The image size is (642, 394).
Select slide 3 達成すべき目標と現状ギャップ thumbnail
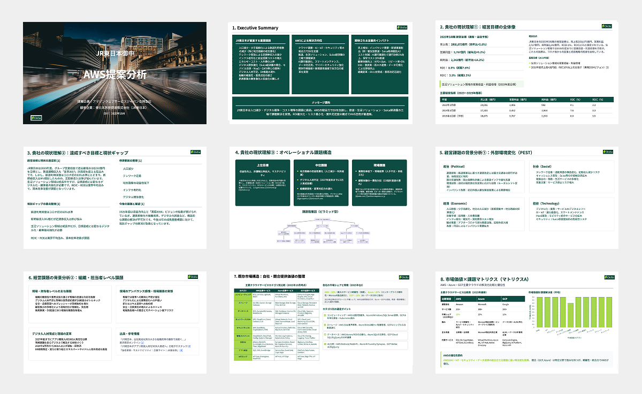(114, 198)
